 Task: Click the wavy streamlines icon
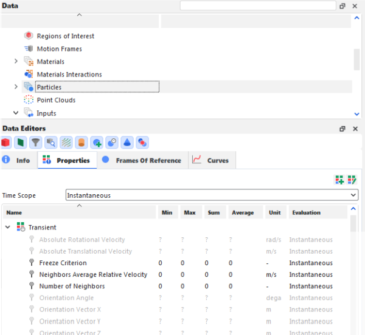pyautogui.click(x=66, y=142)
